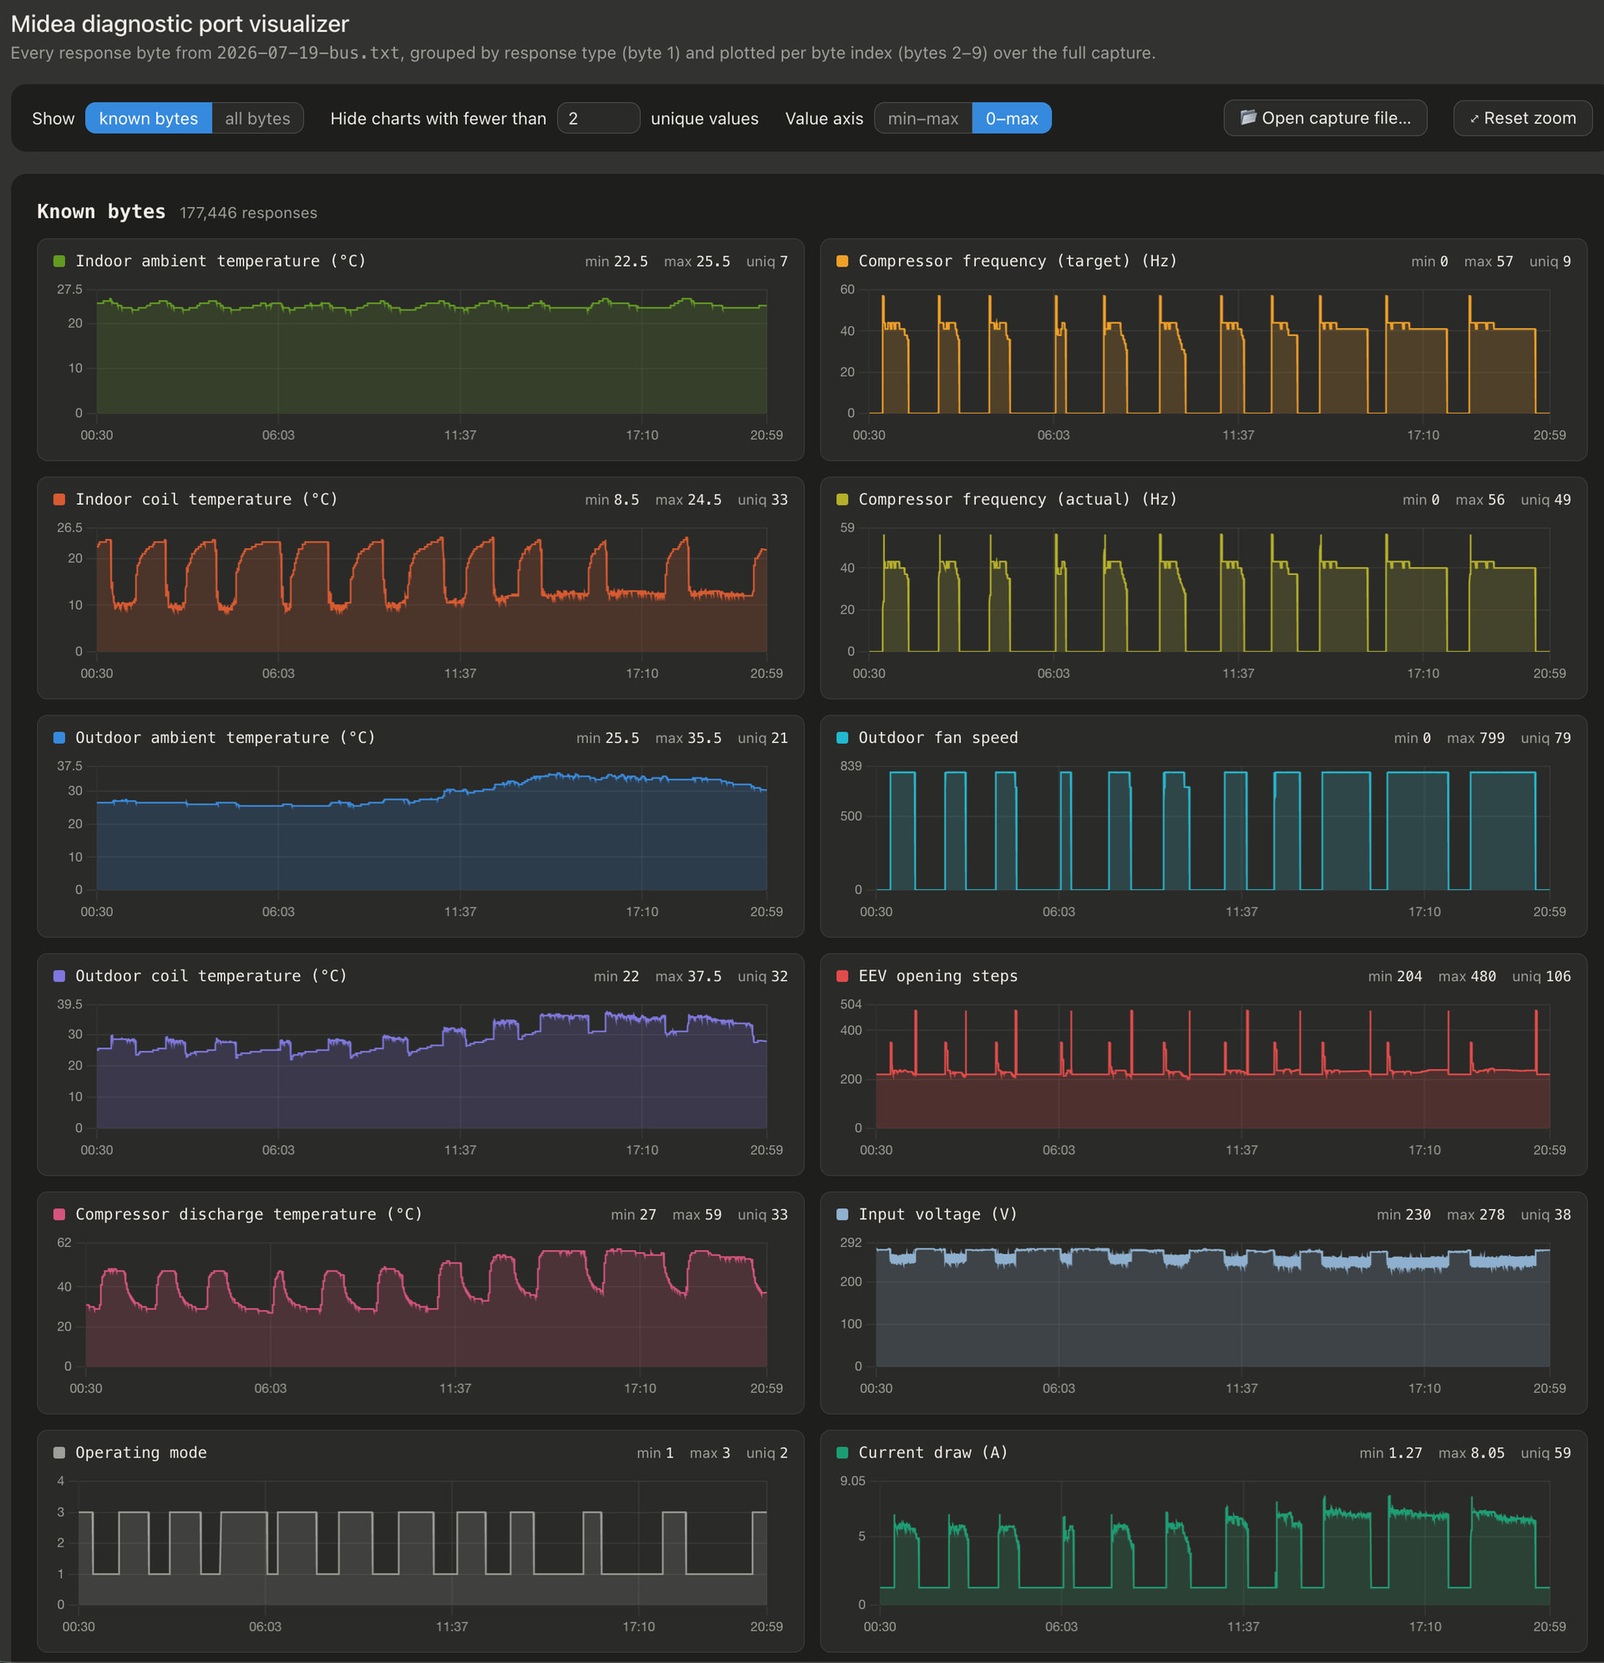Click the 'Compressor discharge temperature (°C)' title

[x=250, y=1215]
